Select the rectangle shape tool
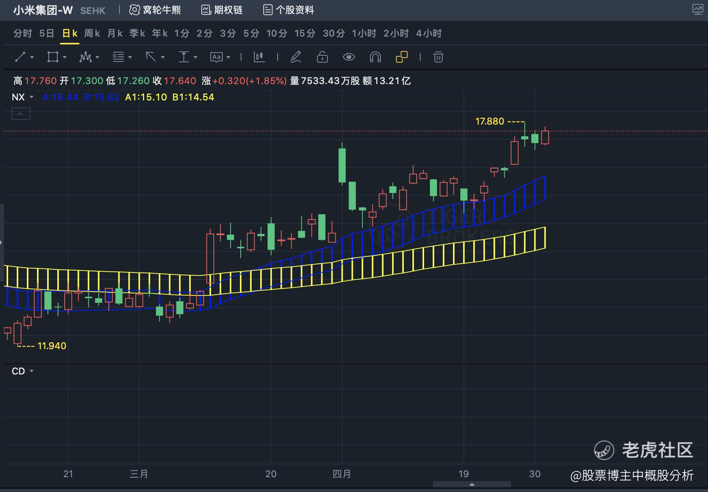708x492 pixels. coord(53,57)
